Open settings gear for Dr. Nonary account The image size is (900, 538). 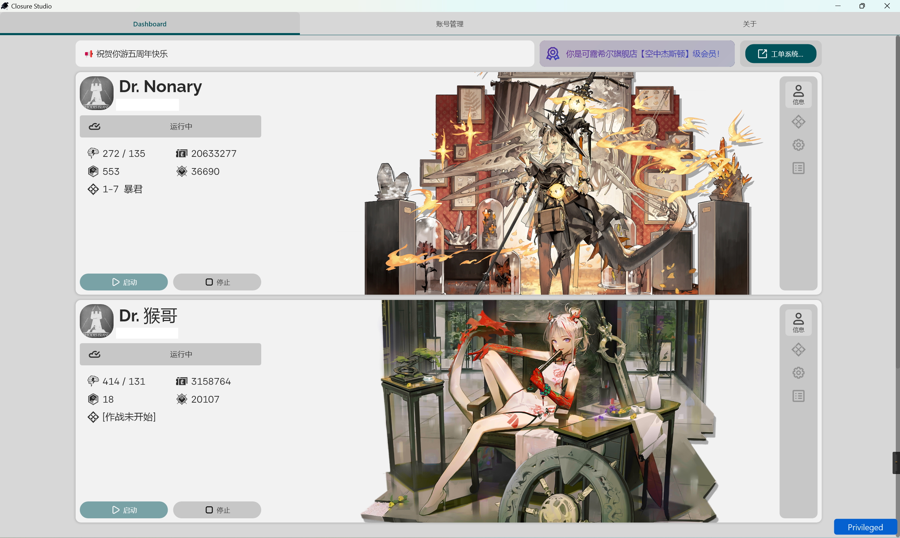coord(798,145)
